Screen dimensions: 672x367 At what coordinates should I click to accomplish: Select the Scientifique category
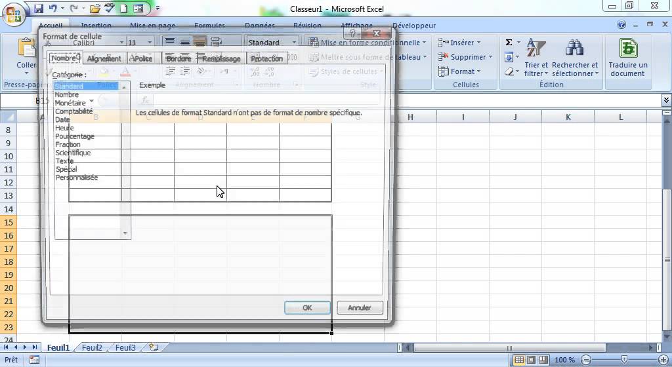(73, 153)
